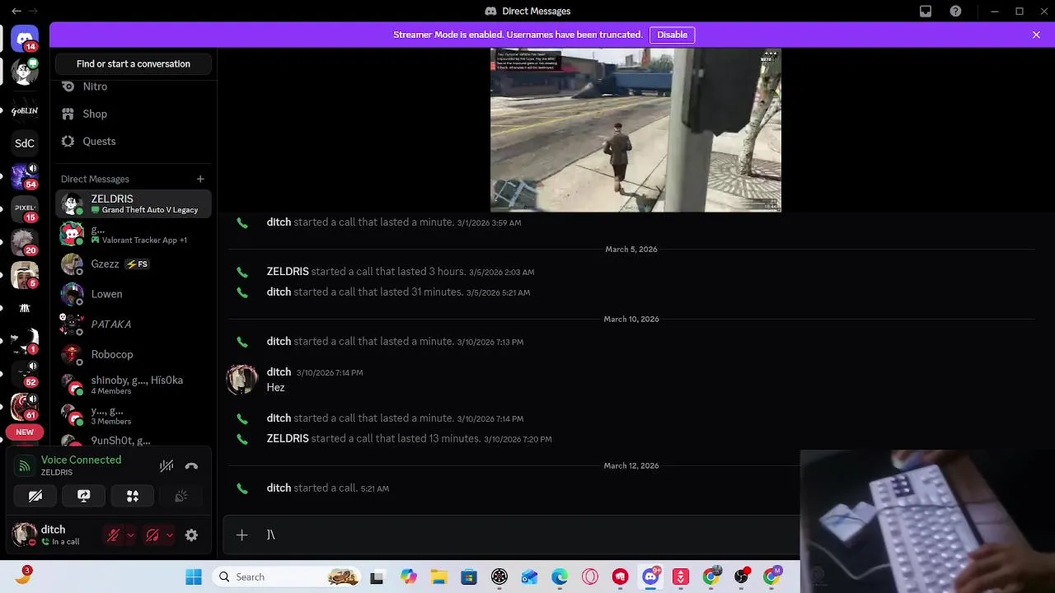1055x593 pixels.
Task: Open the Valorant Tracker App conversation
Action: (x=134, y=234)
